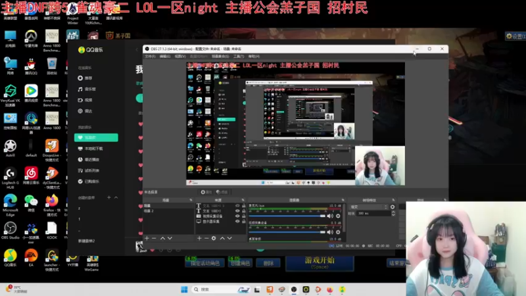Open the VeryKuai VK accelerator icon
The width and height of the screenshot is (526, 296).
coord(11,95)
